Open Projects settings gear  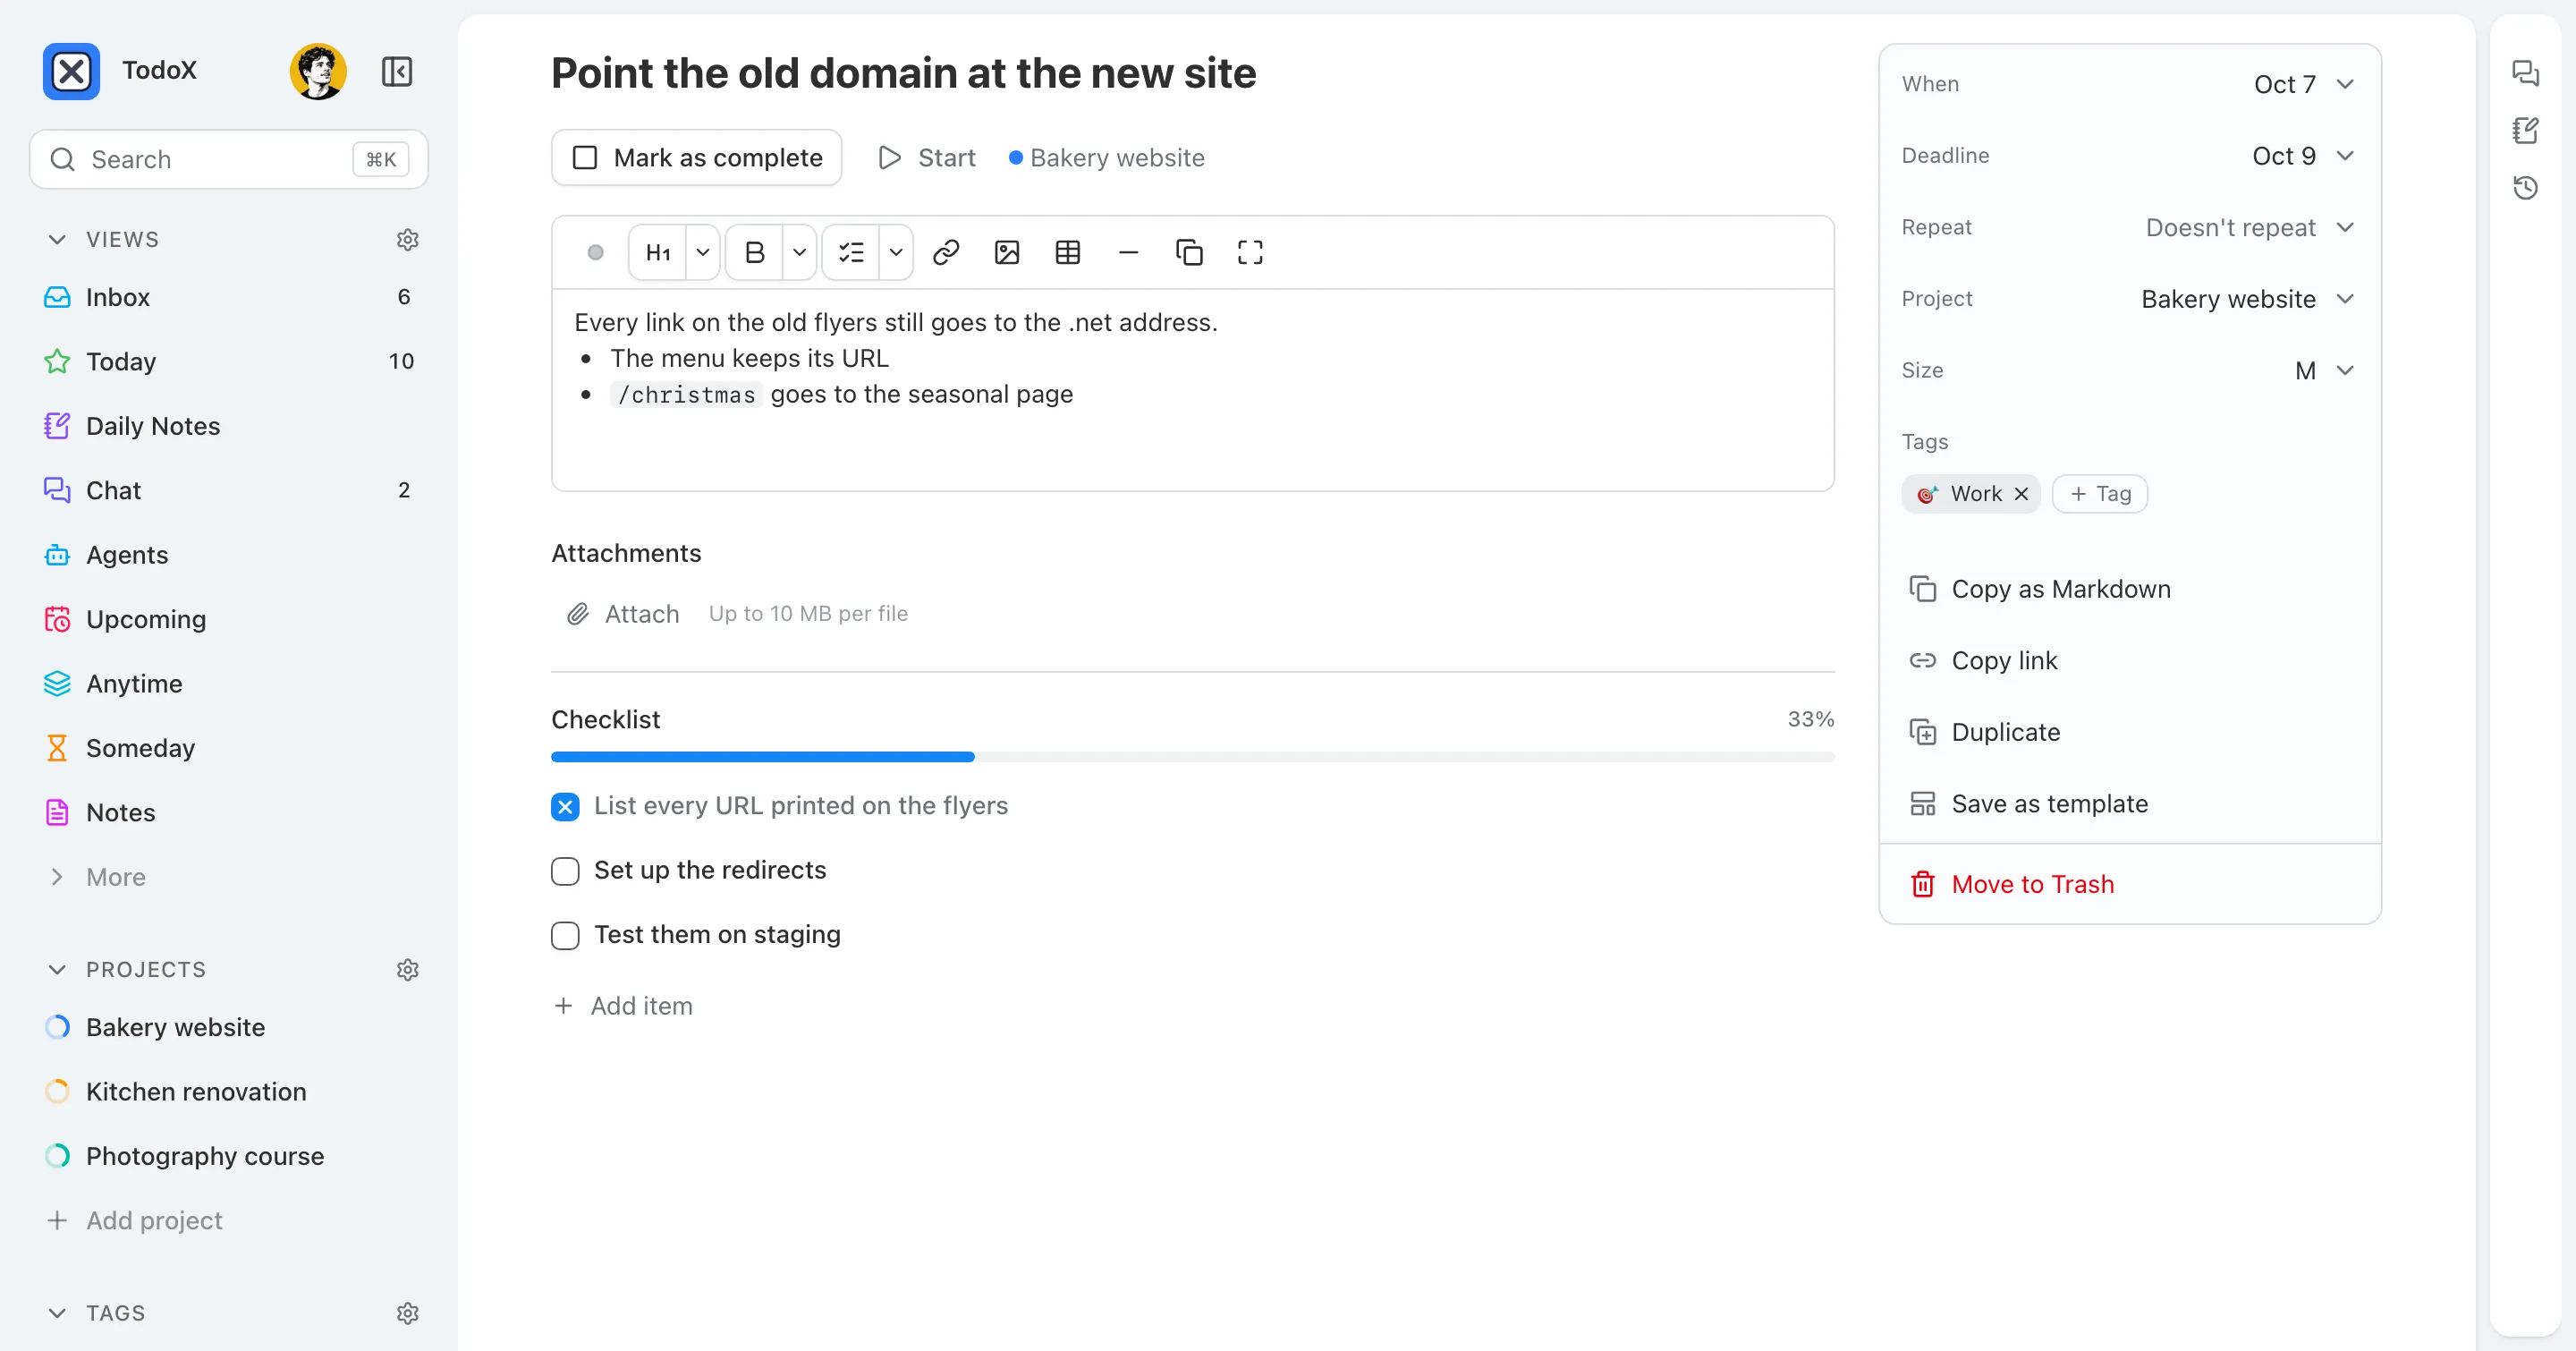point(407,969)
